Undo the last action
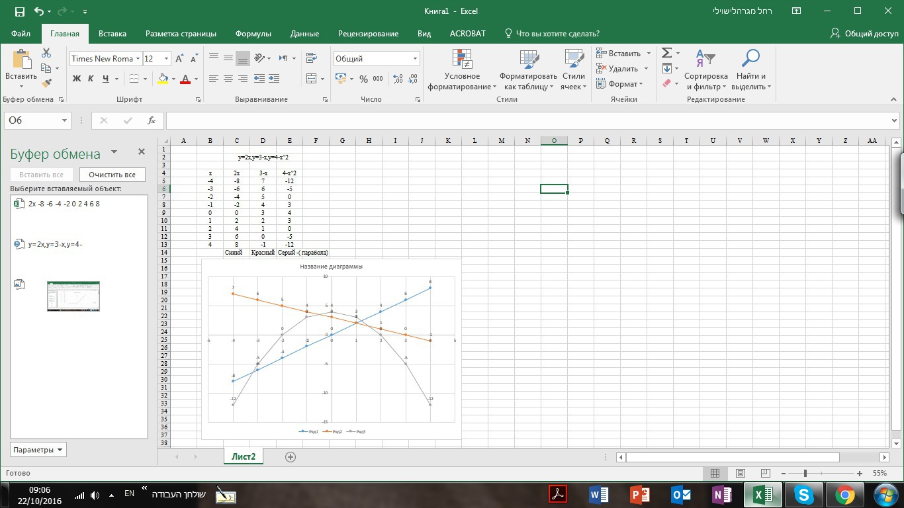 (x=38, y=11)
